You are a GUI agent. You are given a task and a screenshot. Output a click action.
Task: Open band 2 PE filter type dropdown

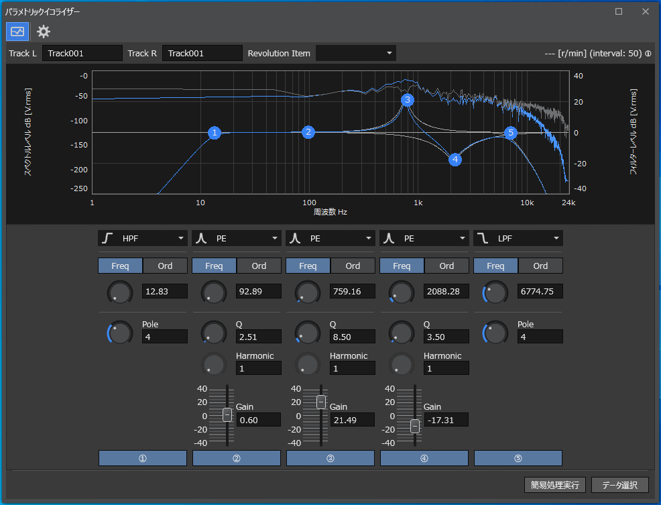(x=237, y=238)
